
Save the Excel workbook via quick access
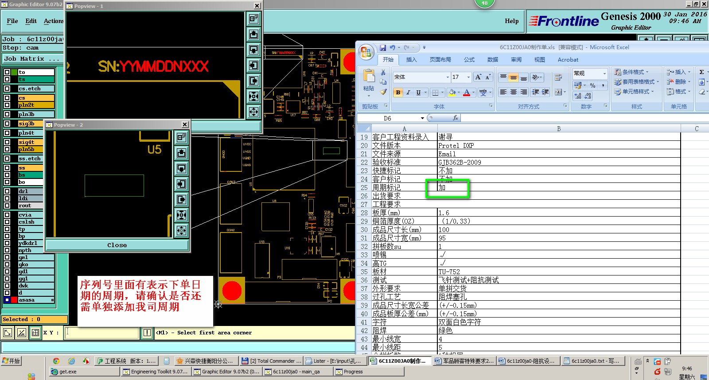point(382,47)
